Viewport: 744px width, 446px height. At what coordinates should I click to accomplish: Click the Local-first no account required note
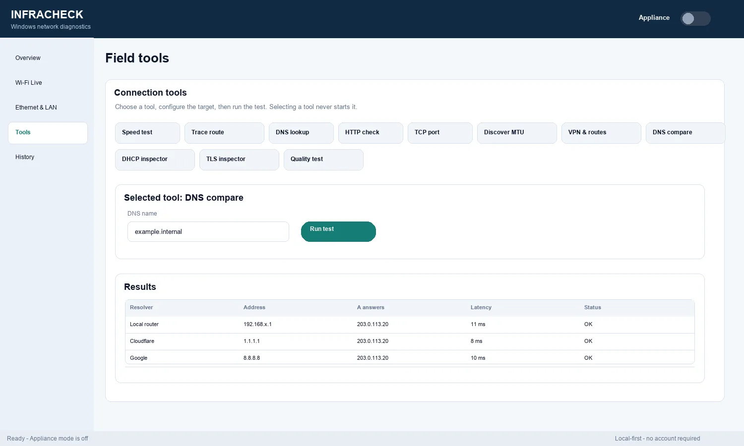(657, 439)
